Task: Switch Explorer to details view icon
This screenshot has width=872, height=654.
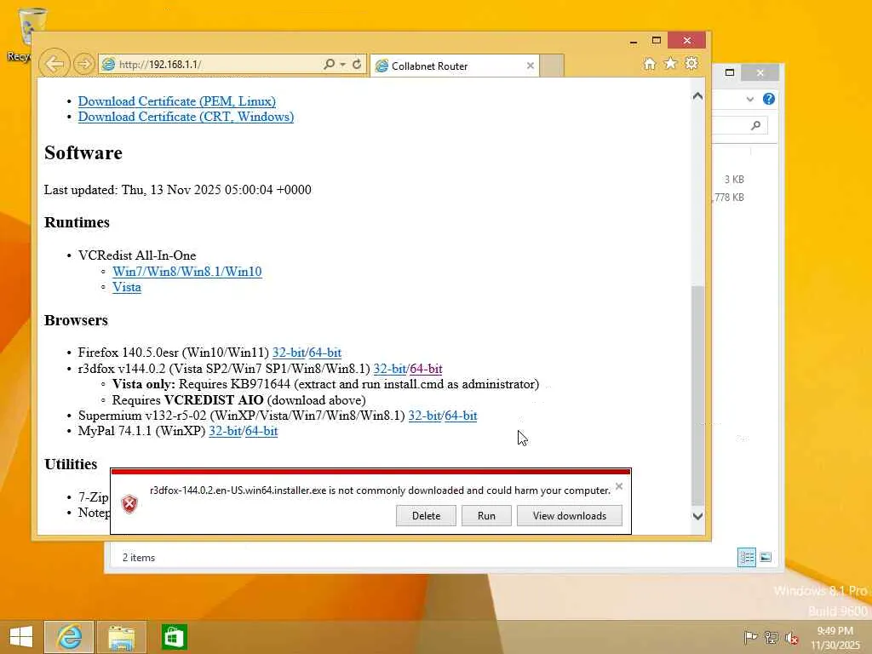Action: pyautogui.click(x=746, y=557)
